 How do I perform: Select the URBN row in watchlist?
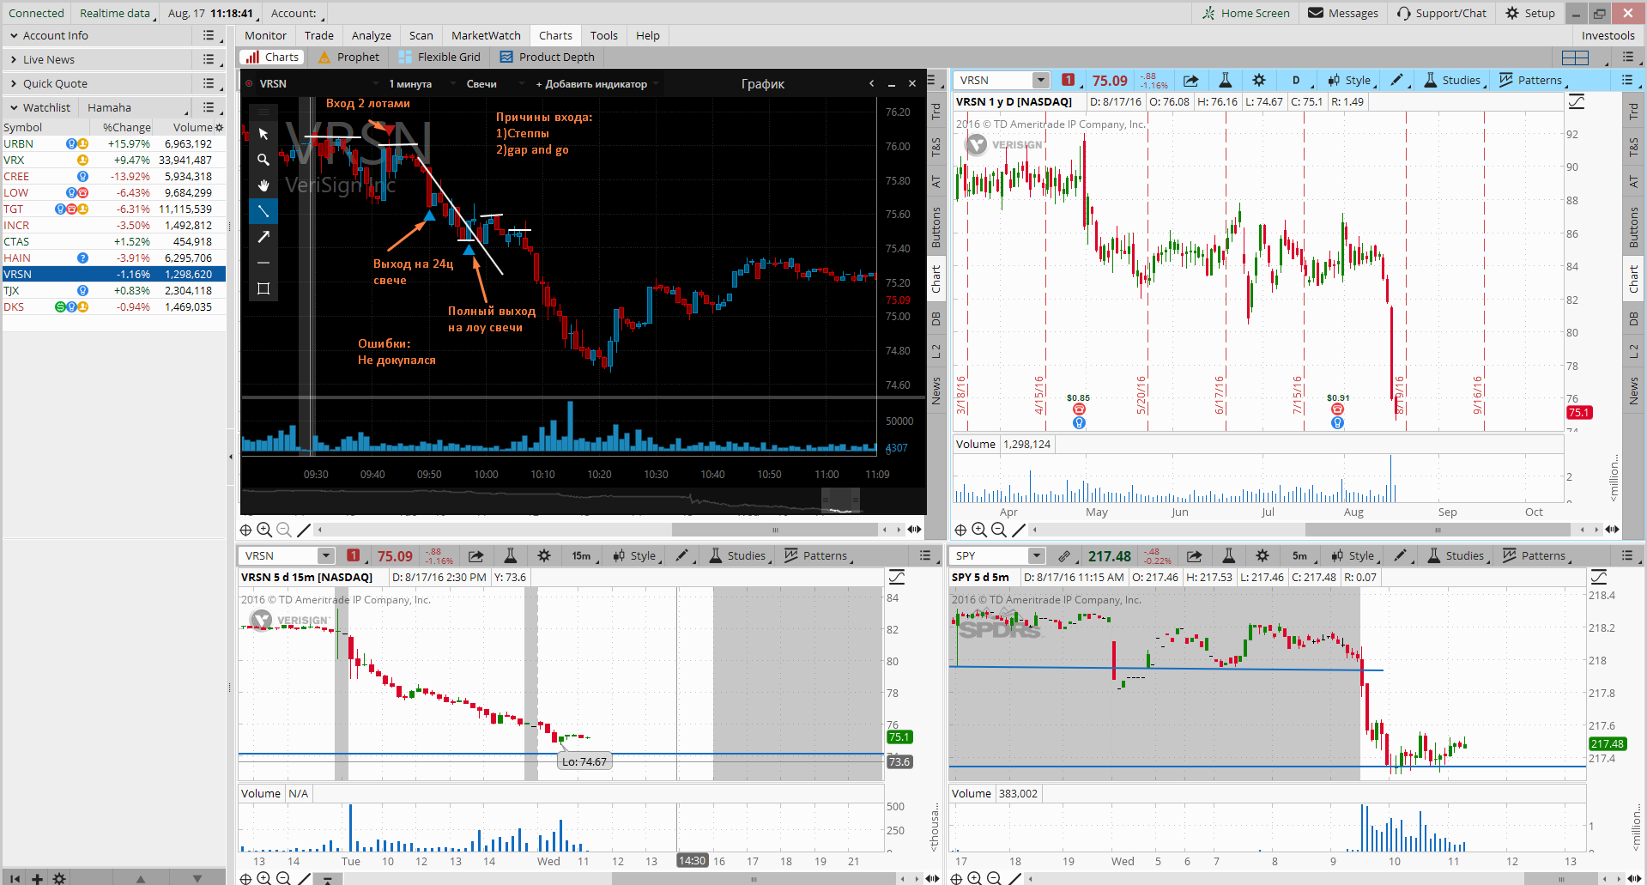click(x=113, y=143)
